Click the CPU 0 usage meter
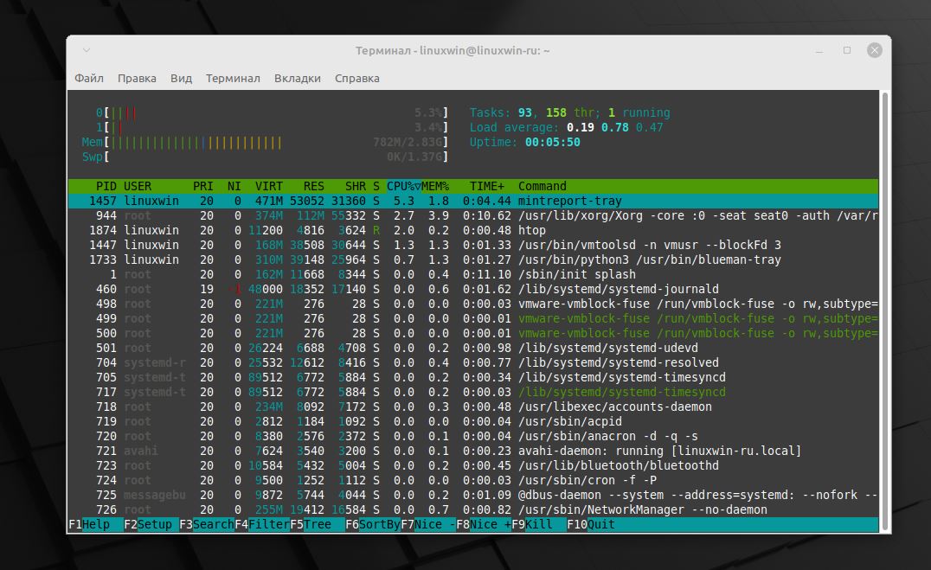 (x=272, y=112)
